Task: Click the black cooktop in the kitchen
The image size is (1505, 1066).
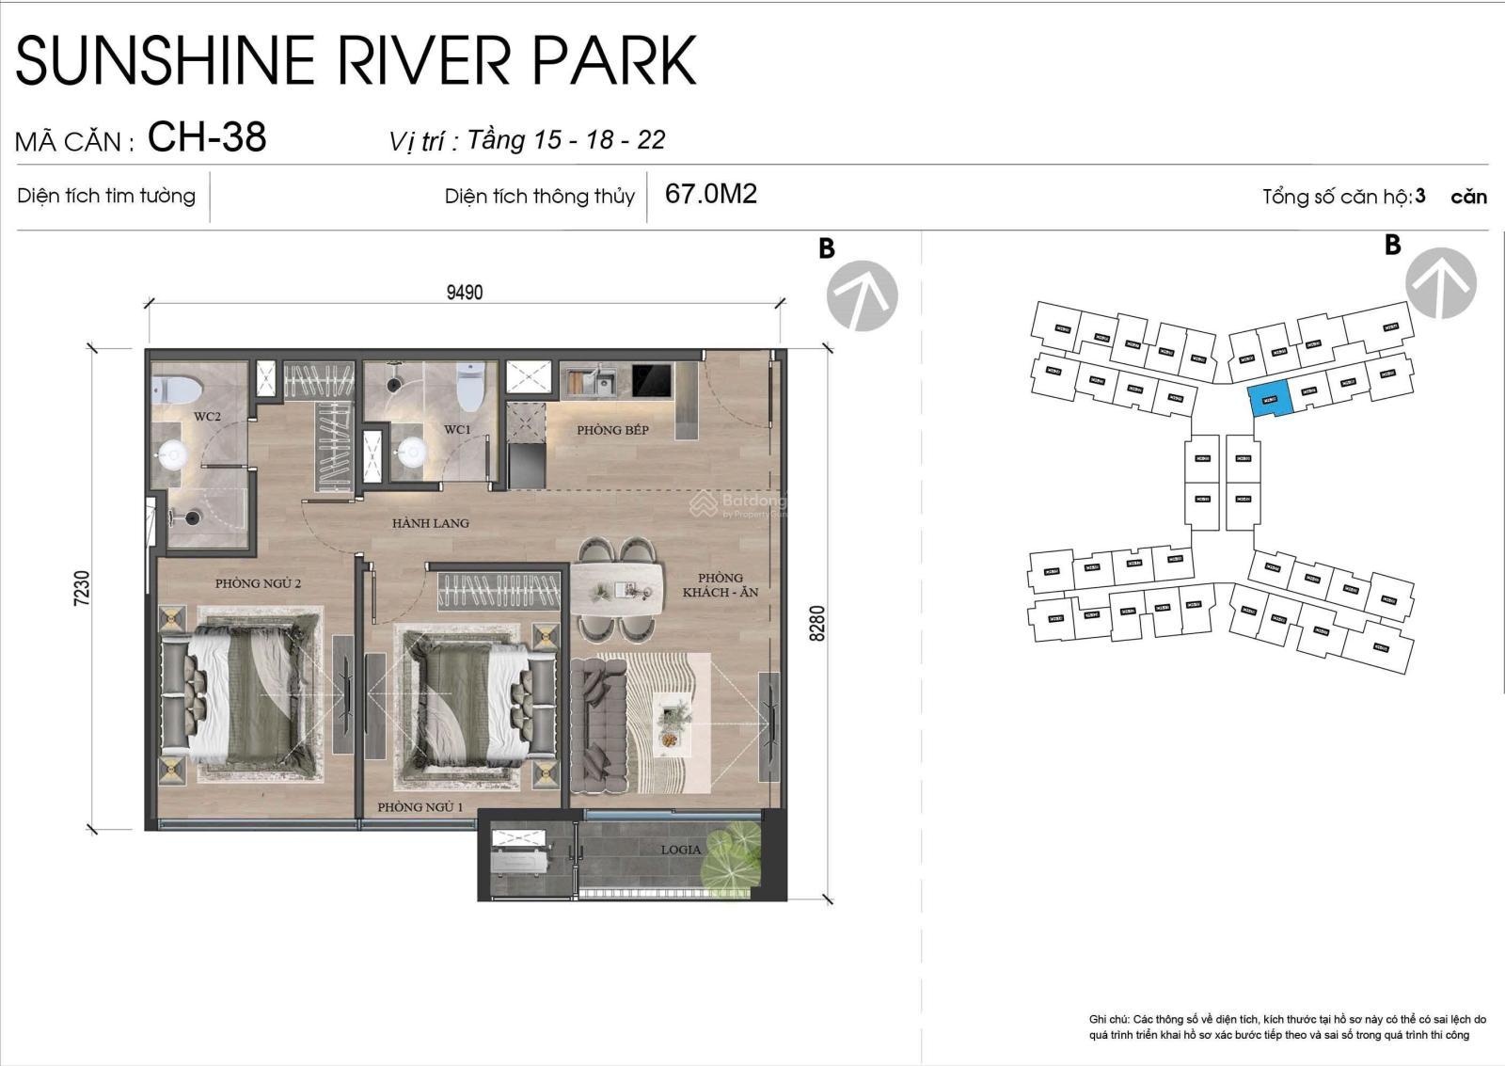Action: click(650, 381)
